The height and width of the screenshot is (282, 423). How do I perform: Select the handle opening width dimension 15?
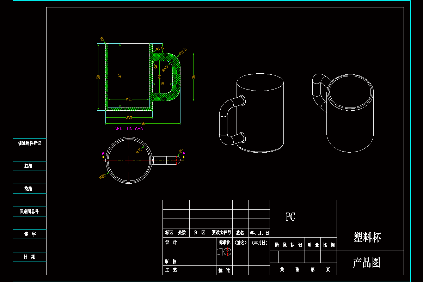click(x=162, y=84)
